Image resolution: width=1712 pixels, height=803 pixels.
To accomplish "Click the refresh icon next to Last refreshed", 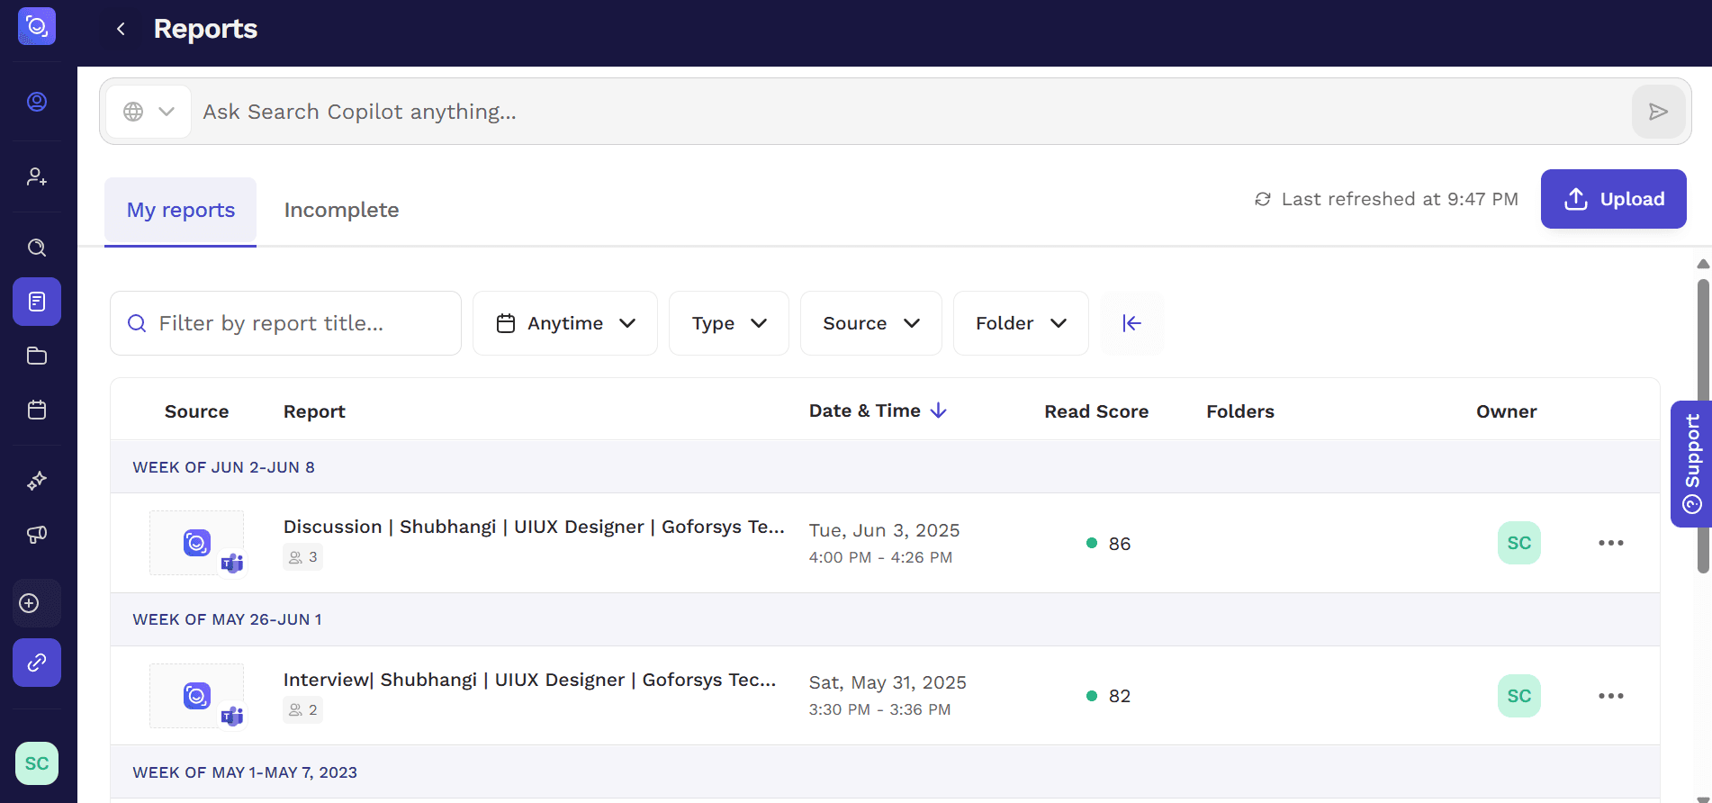I will (1263, 199).
